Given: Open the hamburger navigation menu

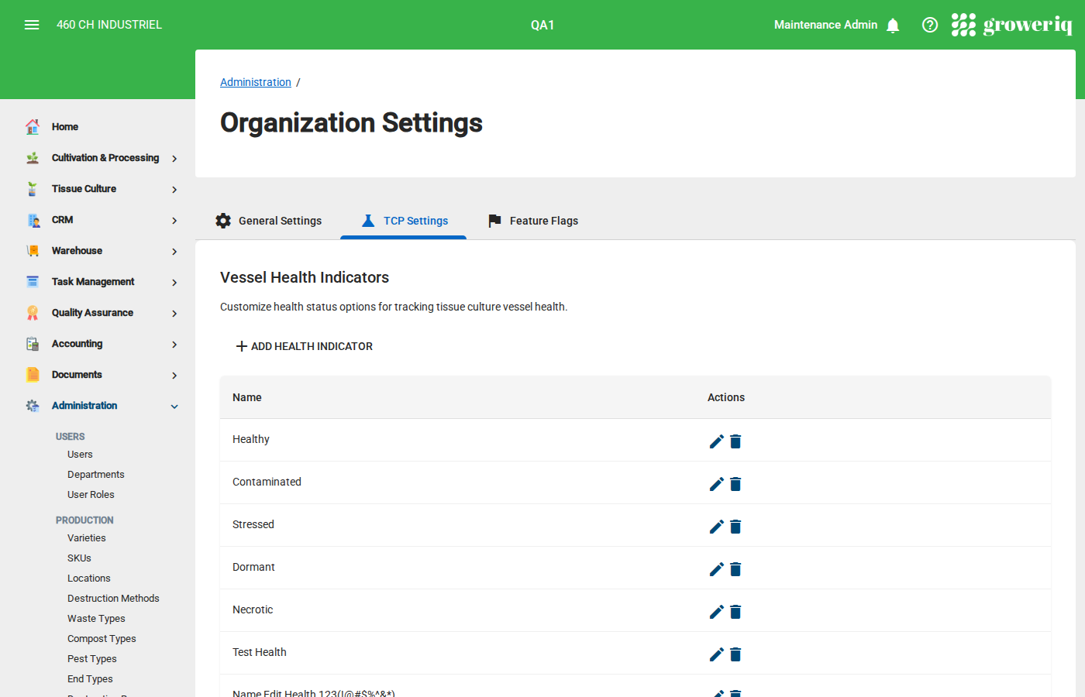Looking at the screenshot, I should coord(32,24).
